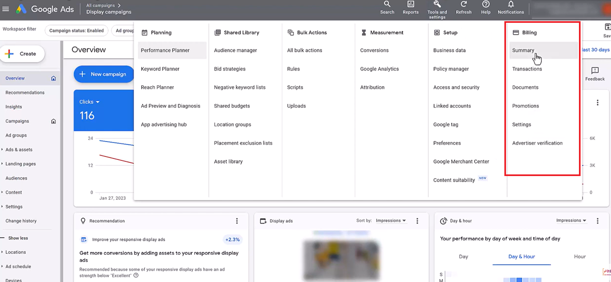Screen dimensions: 611x282
Task: Open Ad groups in sidebar
Action: coord(16,135)
